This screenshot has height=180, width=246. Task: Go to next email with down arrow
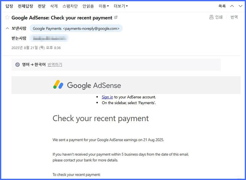(x=240, y=6)
